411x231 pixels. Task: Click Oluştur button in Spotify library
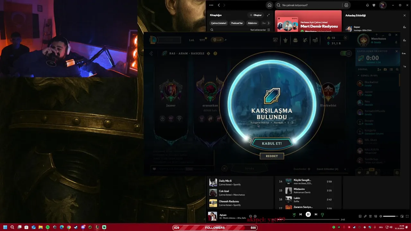coord(256,15)
